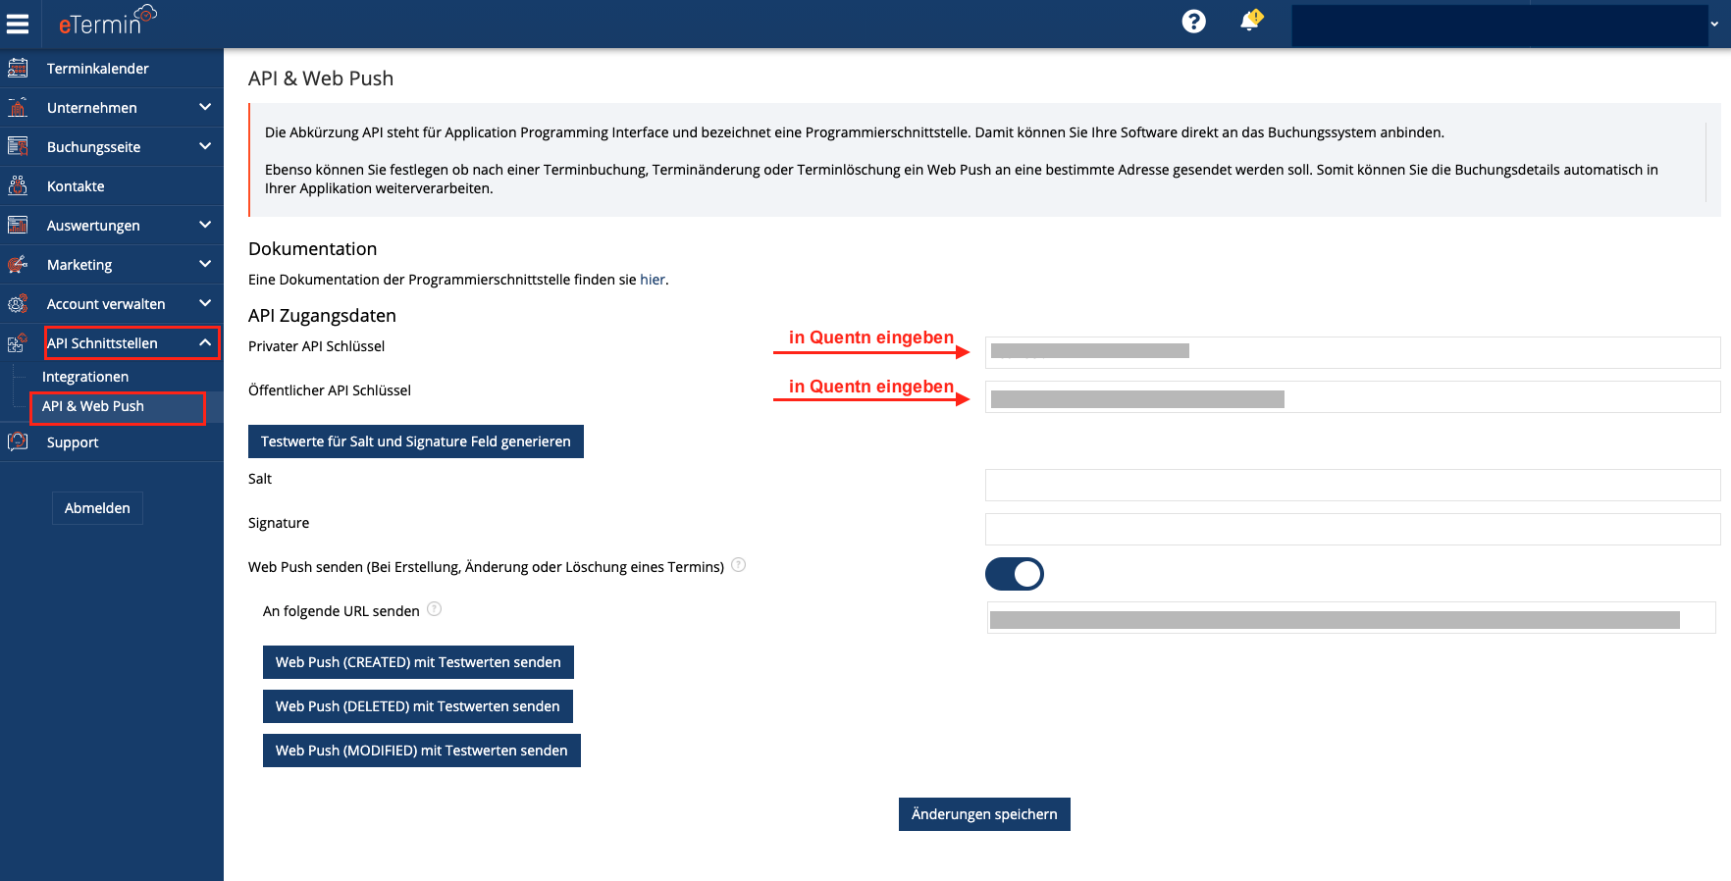Open Terminkalender in the sidebar
This screenshot has width=1731, height=881.
click(x=112, y=69)
